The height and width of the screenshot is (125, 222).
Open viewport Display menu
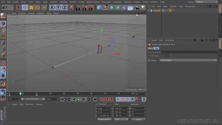click(x=31, y=13)
